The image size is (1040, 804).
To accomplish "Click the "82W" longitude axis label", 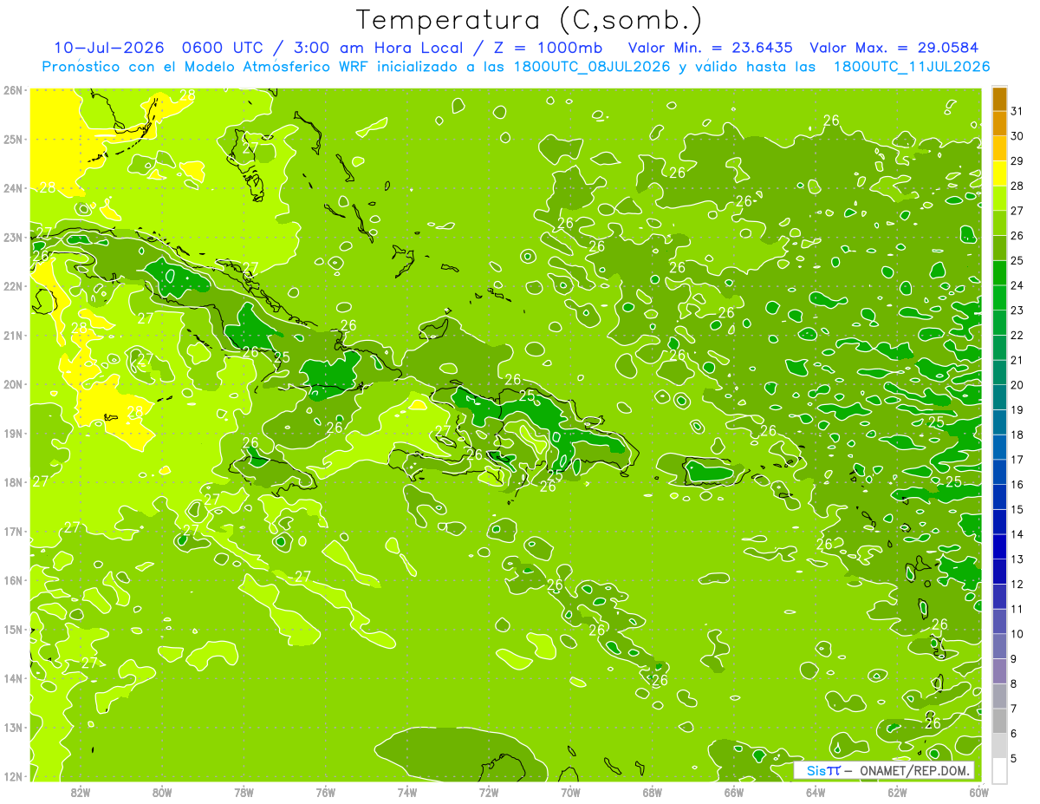I will click(x=81, y=792).
